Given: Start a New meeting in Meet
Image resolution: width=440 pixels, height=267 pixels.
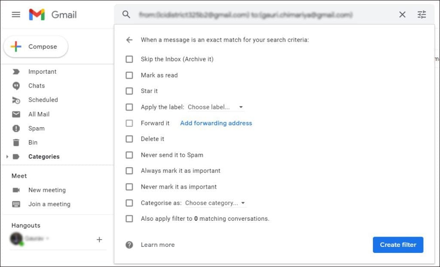Looking at the screenshot, I should pyautogui.click(x=46, y=190).
